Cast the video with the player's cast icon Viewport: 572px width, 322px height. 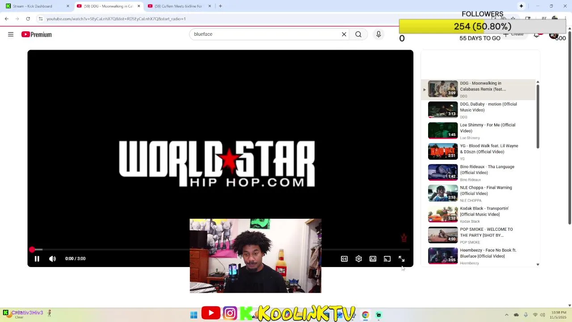point(387,259)
